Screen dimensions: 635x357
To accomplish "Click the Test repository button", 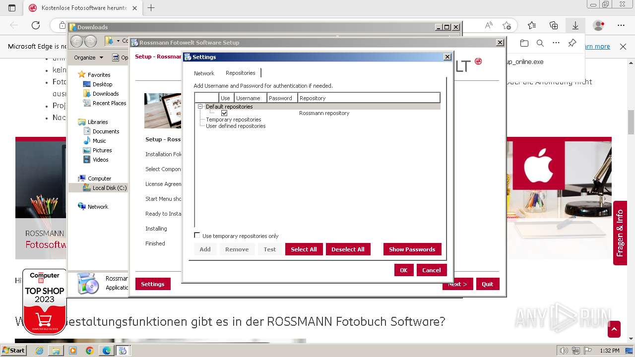I will (269, 249).
